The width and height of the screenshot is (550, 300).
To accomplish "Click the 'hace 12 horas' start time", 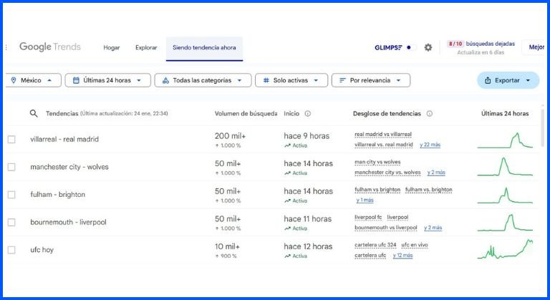I will pos(308,246).
